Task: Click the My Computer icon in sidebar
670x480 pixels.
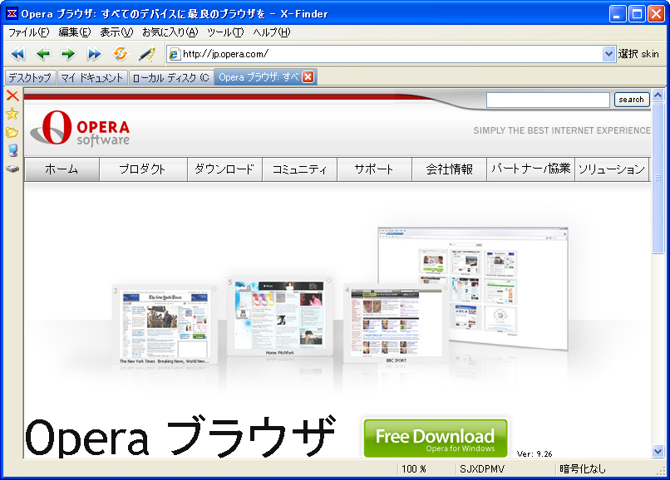Action: (x=12, y=150)
